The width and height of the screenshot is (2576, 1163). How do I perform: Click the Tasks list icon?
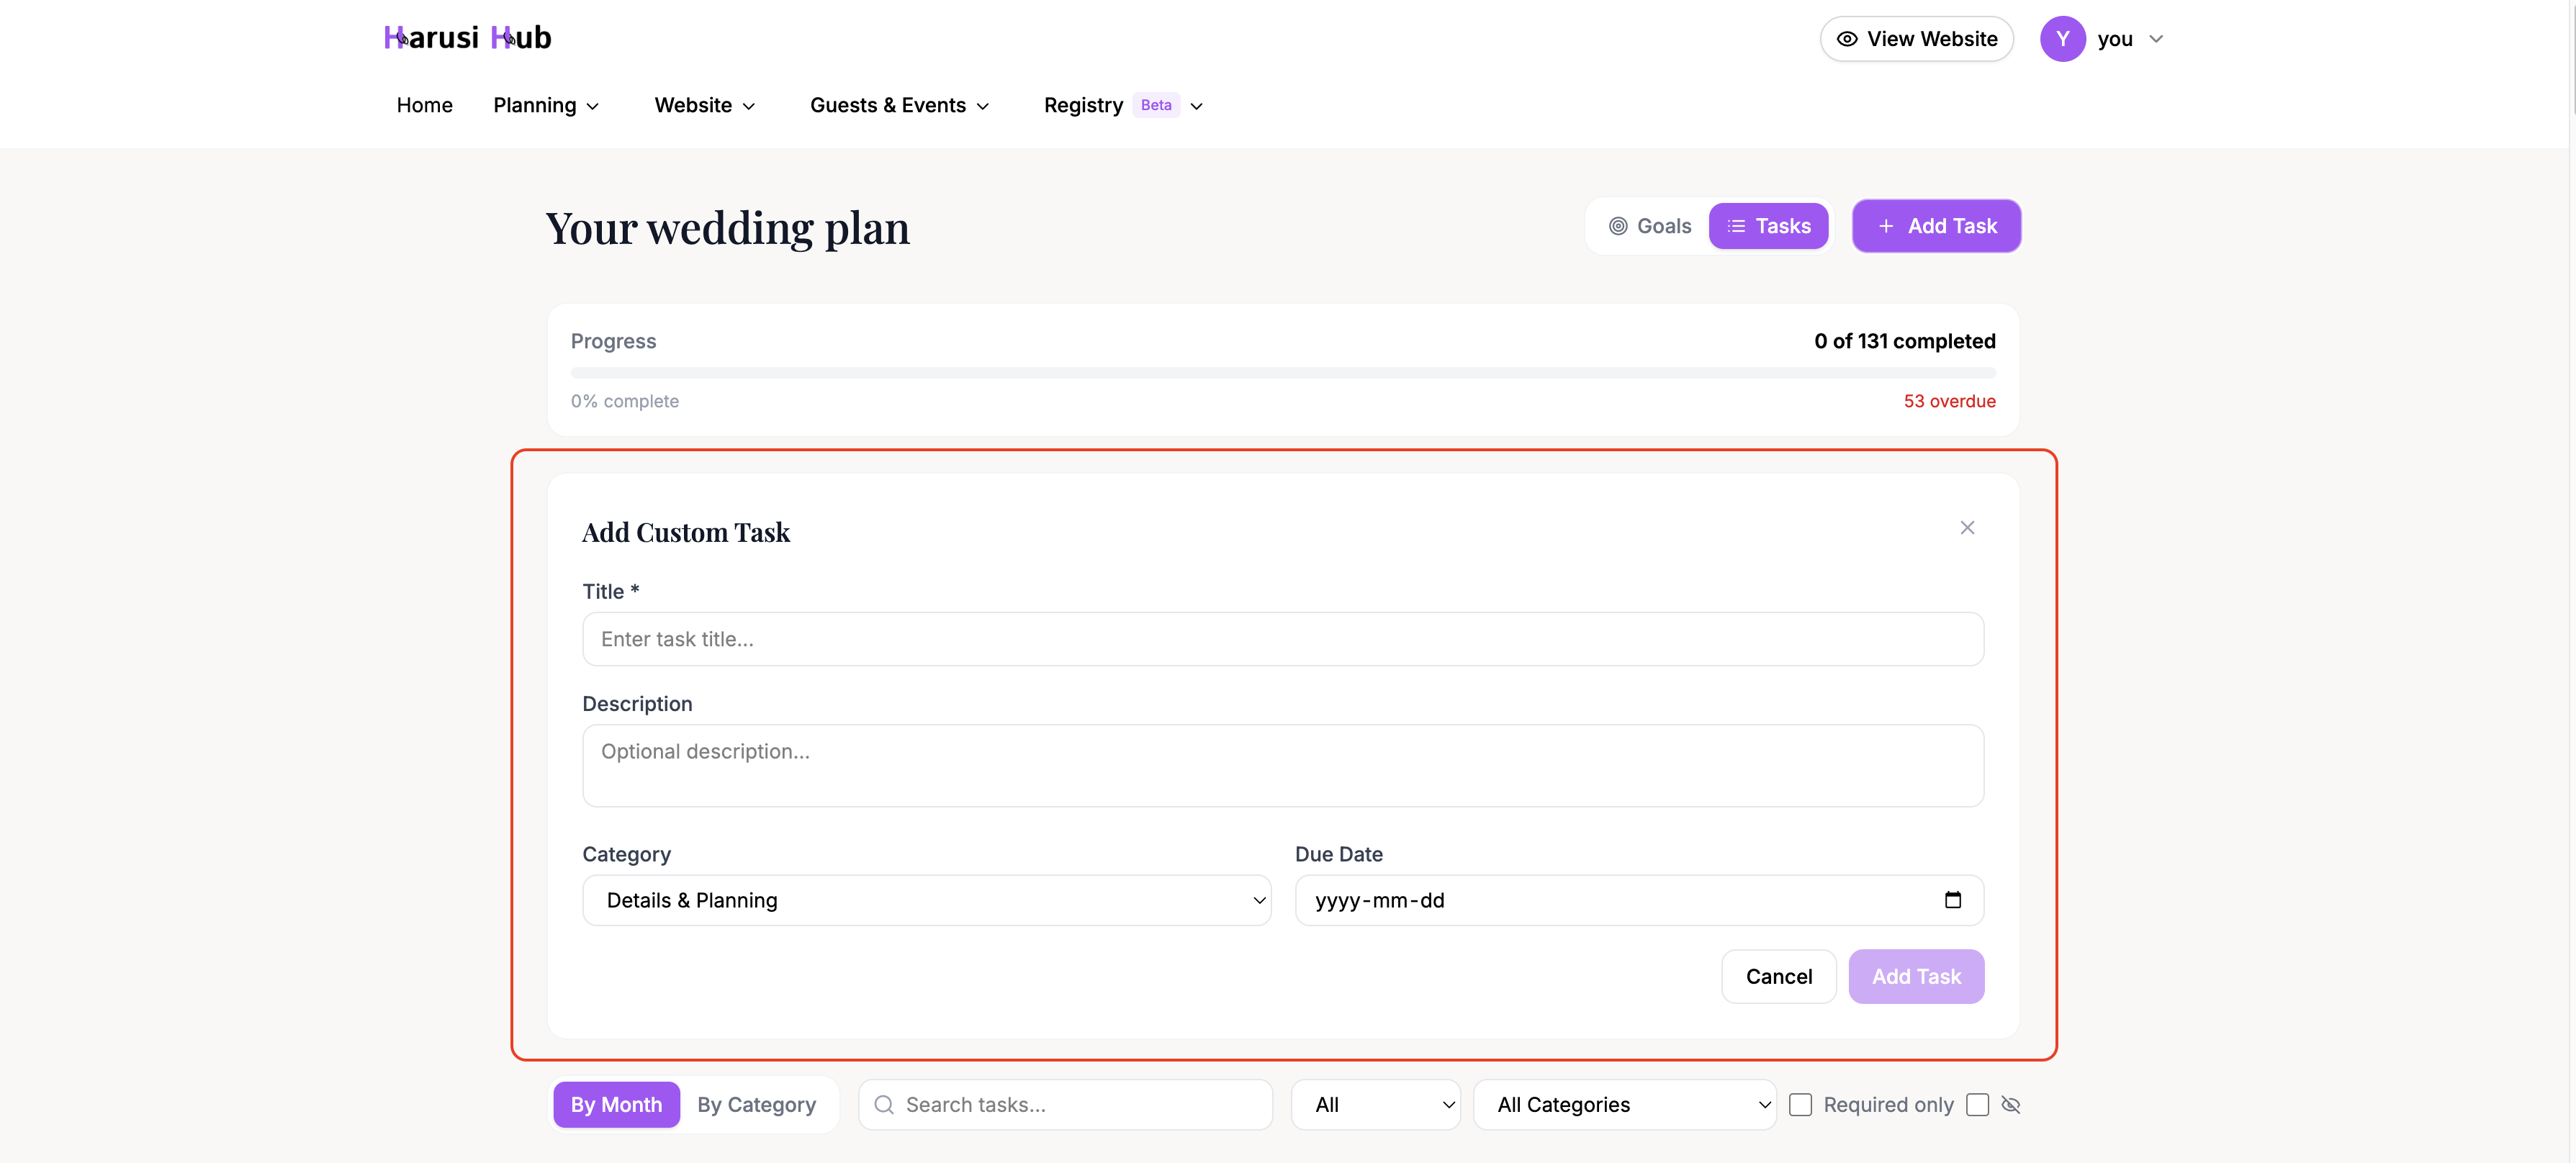click(1736, 226)
